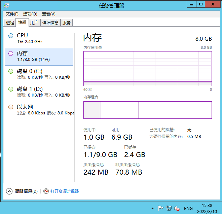This screenshot has width=222, height=214.
Task: Click the Task Manager title bar icon
Action: [x=7, y=5]
